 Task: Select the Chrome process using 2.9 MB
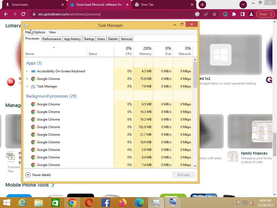point(108,150)
